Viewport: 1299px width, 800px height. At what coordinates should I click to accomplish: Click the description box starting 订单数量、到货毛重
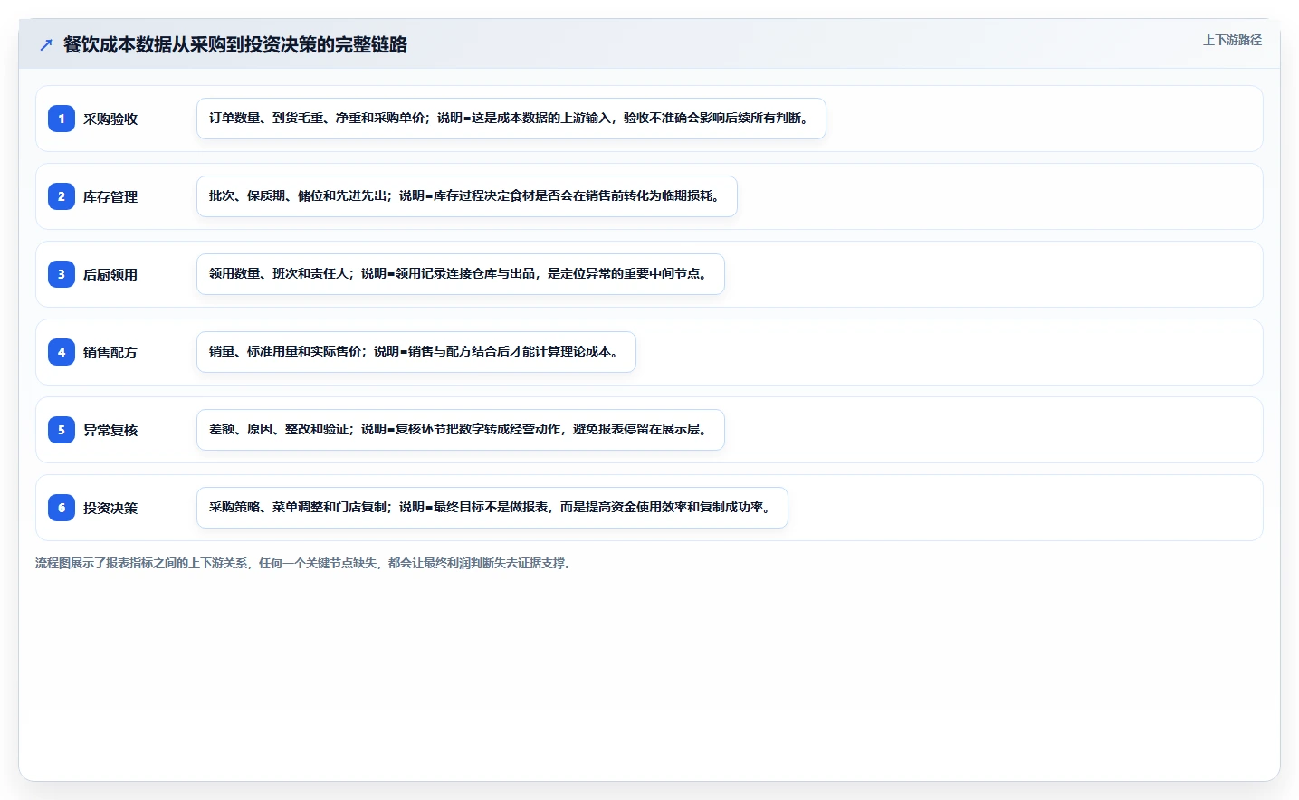511,119
